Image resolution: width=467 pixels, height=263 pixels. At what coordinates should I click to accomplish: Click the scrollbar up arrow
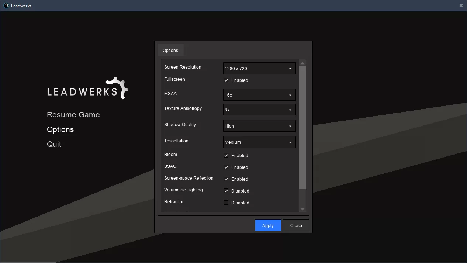click(302, 63)
